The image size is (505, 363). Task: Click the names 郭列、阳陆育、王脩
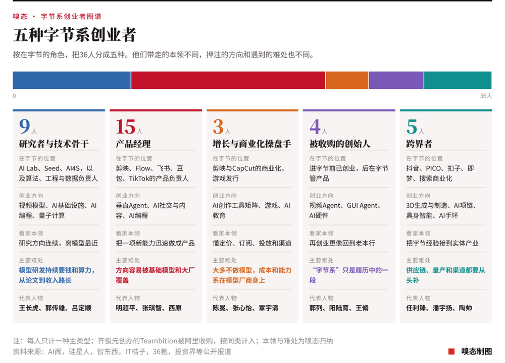pyautogui.click(x=339, y=308)
